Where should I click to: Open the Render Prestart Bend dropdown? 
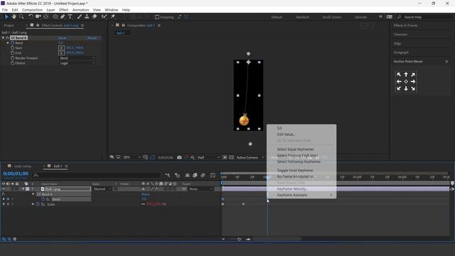click(x=77, y=58)
